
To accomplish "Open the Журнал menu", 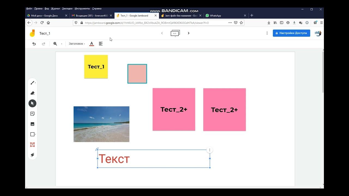I will (x=55, y=9).
